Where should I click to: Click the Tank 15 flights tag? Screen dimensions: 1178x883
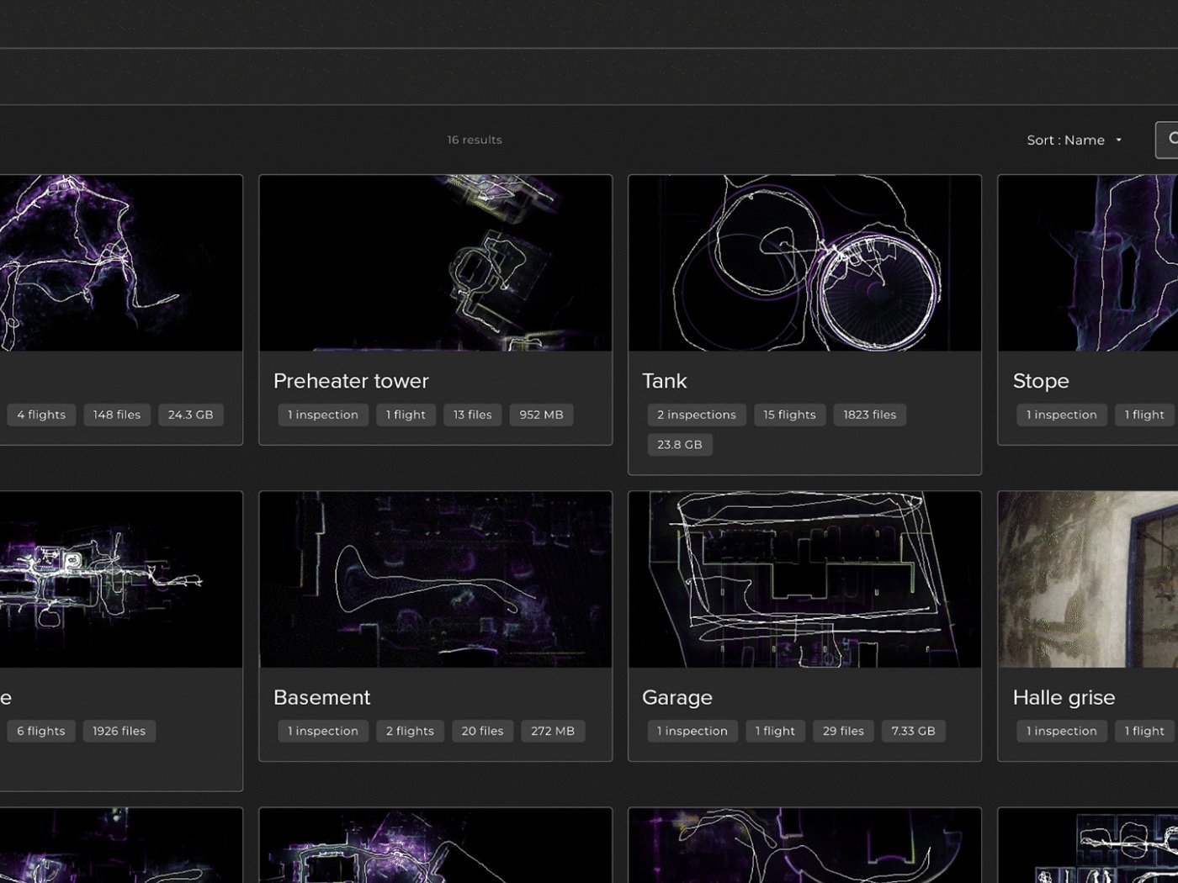789,415
